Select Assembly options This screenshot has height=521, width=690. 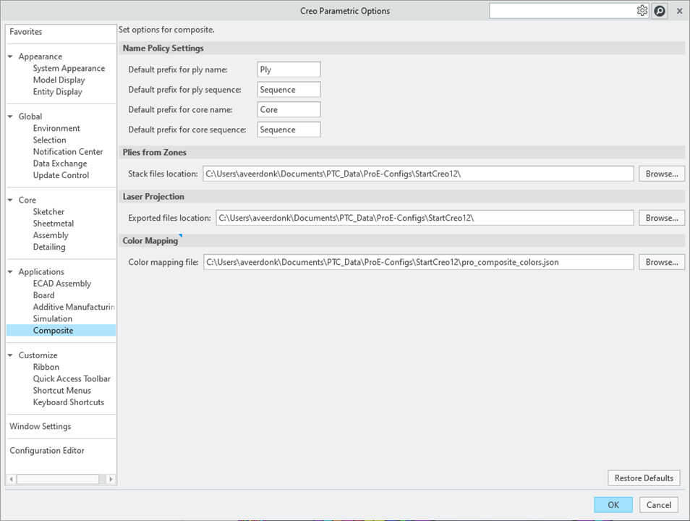pyautogui.click(x=51, y=235)
